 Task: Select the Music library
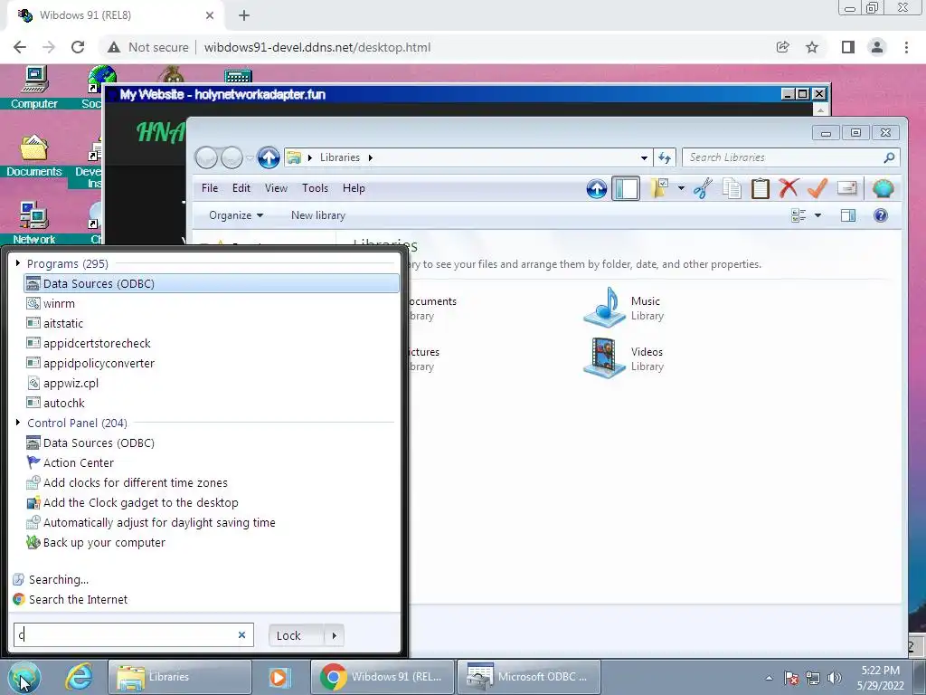[624, 308]
